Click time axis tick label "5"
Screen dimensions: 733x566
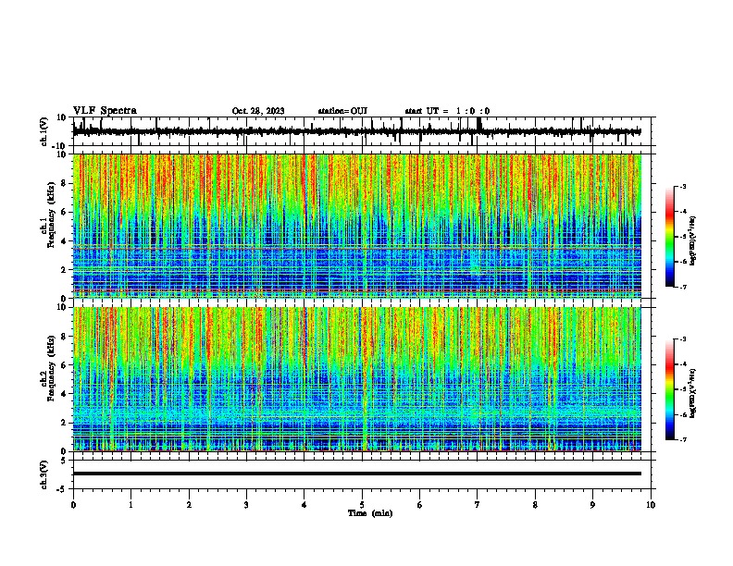click(362, 505)
